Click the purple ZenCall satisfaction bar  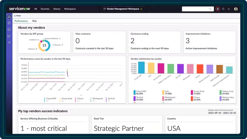point(180,69)
